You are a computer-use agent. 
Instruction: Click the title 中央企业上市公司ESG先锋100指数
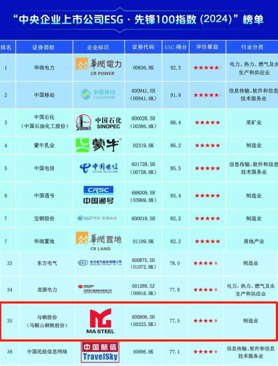(138, 20)
